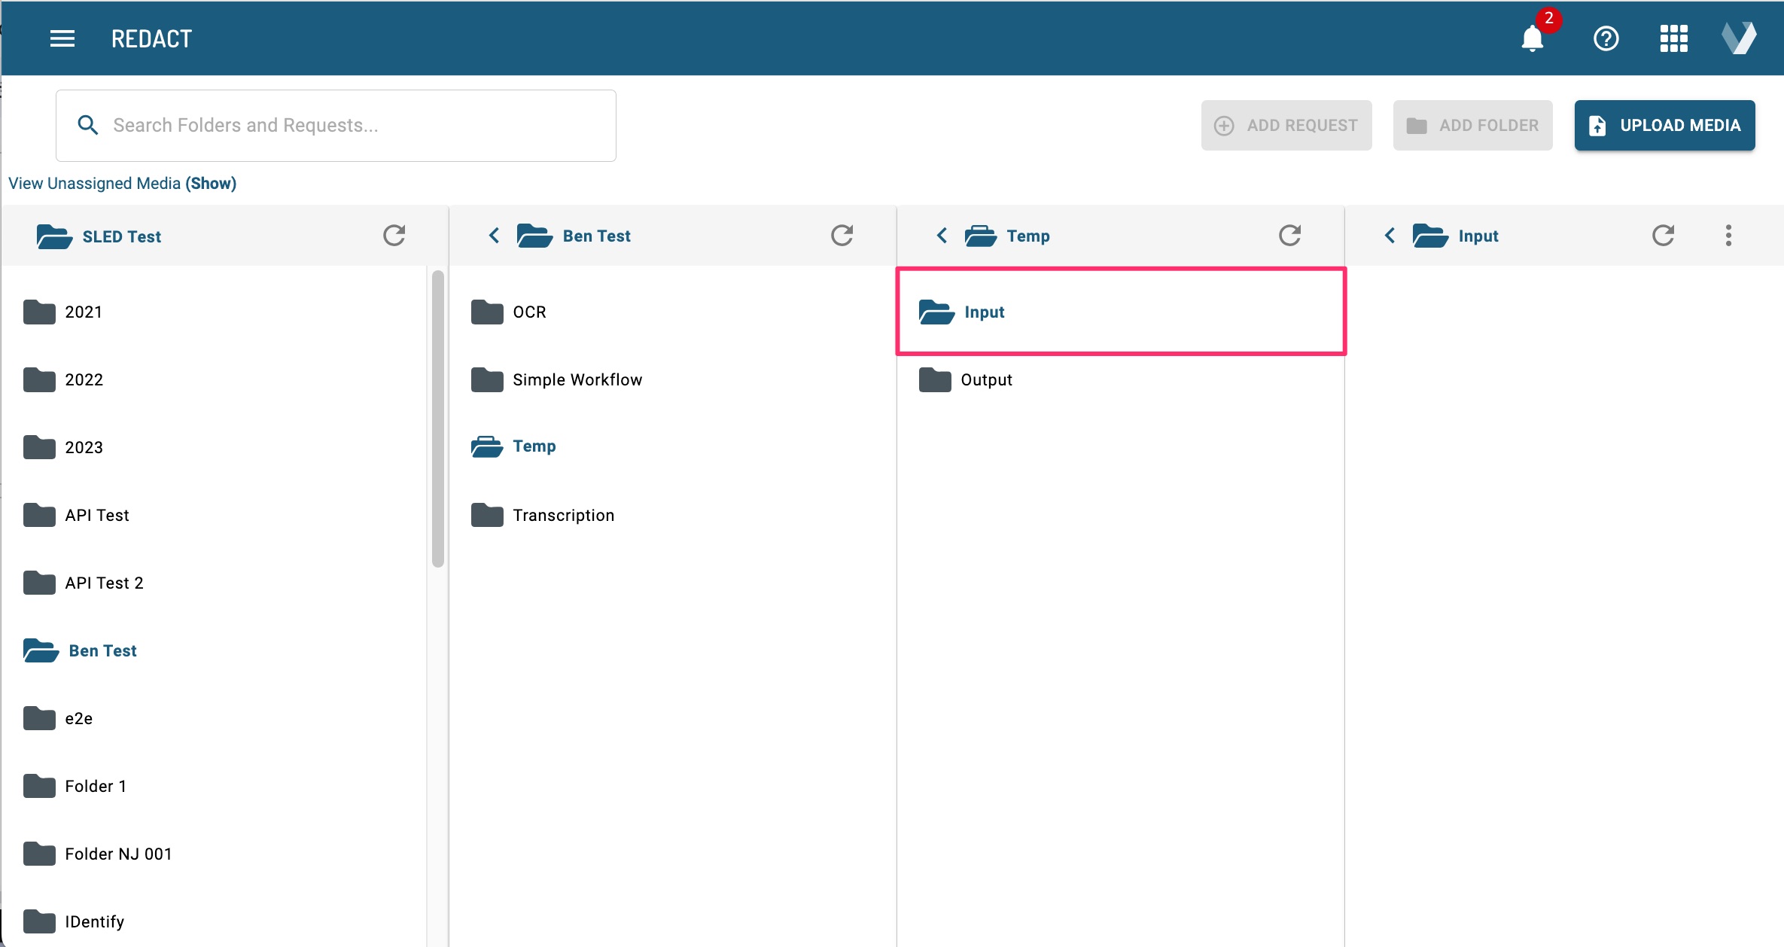Collapse the Temp column back chevron
The height and width of the screenshot is (947, 1784).
point(942,236)
